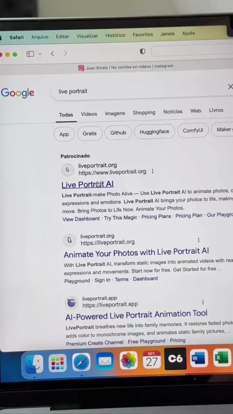Click the privacy shield icon
The width and height of the screenshot is (233, 414).
[x=142, y=52]
